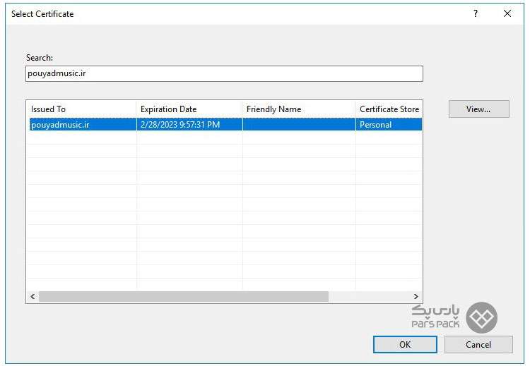The image size is (530, 366).
Task: Sort by Issued To column header
Action: click(x=81, y=109)
